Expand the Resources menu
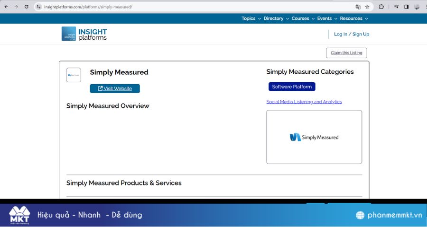427x227 pixels. [354, 18]
